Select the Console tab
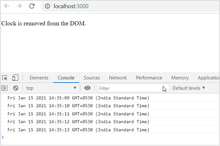Image resolution: width=220 pixels, height=146 pixels. coord(66,78)
